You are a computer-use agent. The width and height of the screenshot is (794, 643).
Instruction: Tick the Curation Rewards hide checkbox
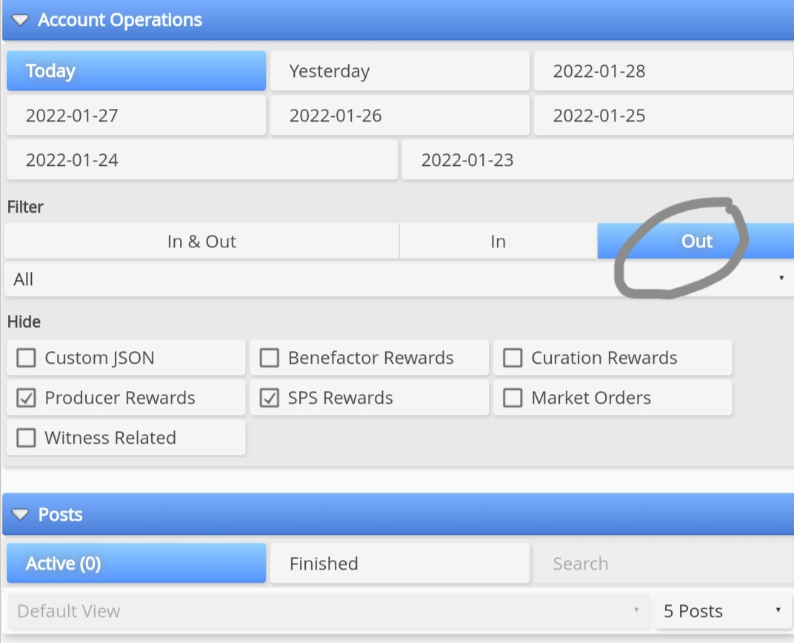coord(513,358)
